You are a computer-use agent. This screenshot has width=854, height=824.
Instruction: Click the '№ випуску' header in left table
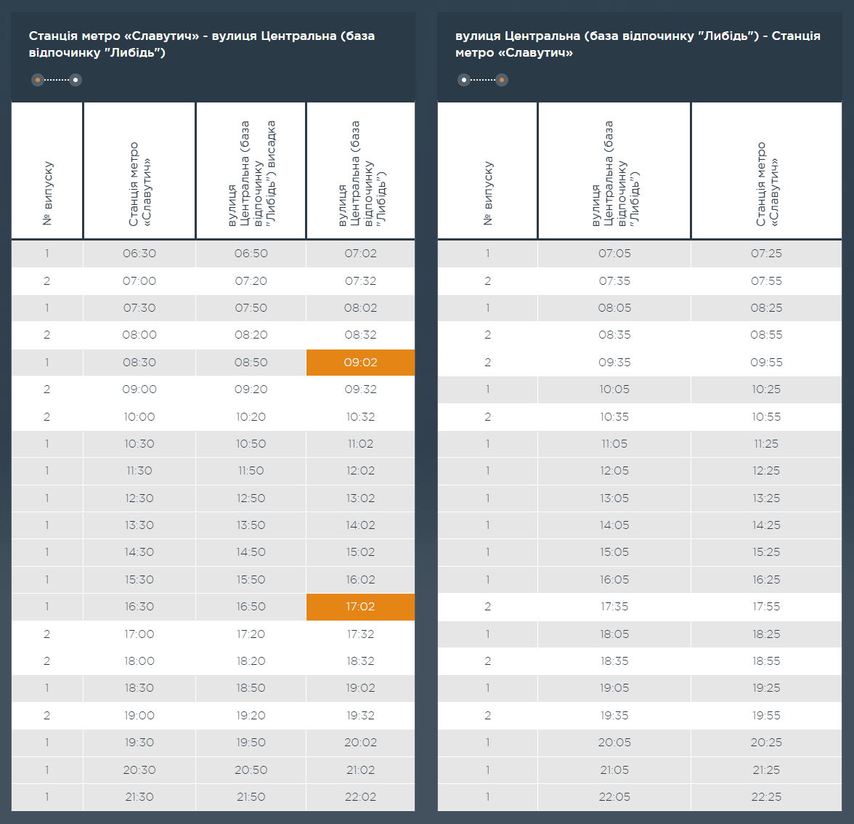pos(48,193)
